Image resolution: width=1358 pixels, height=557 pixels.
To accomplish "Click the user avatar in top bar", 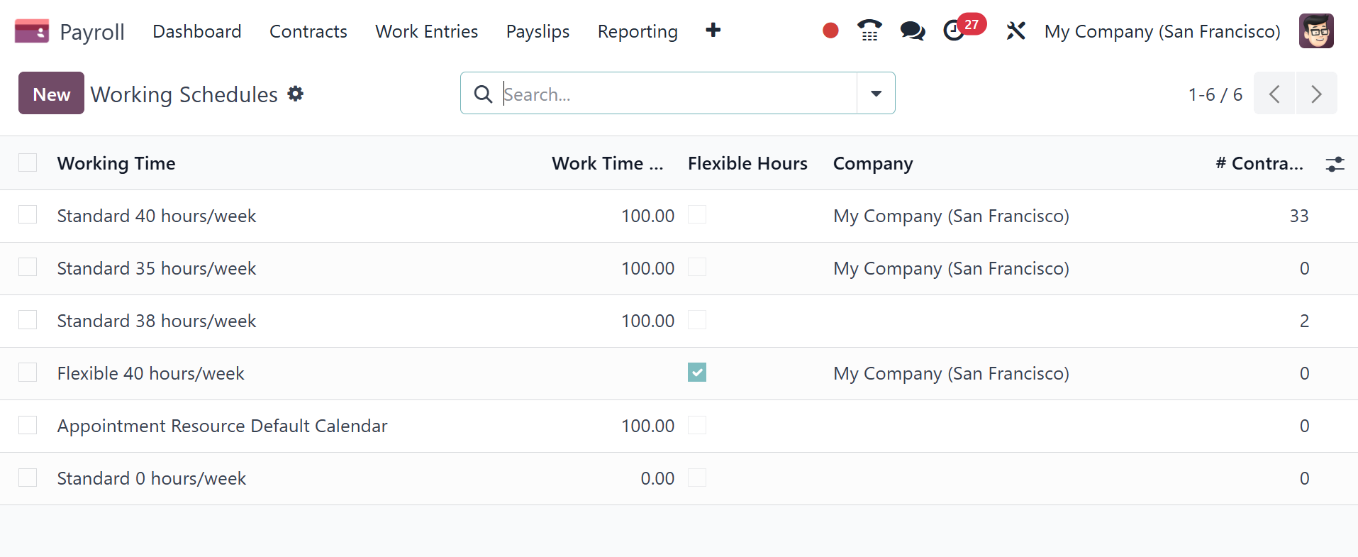I will (x=1316, y=31).
